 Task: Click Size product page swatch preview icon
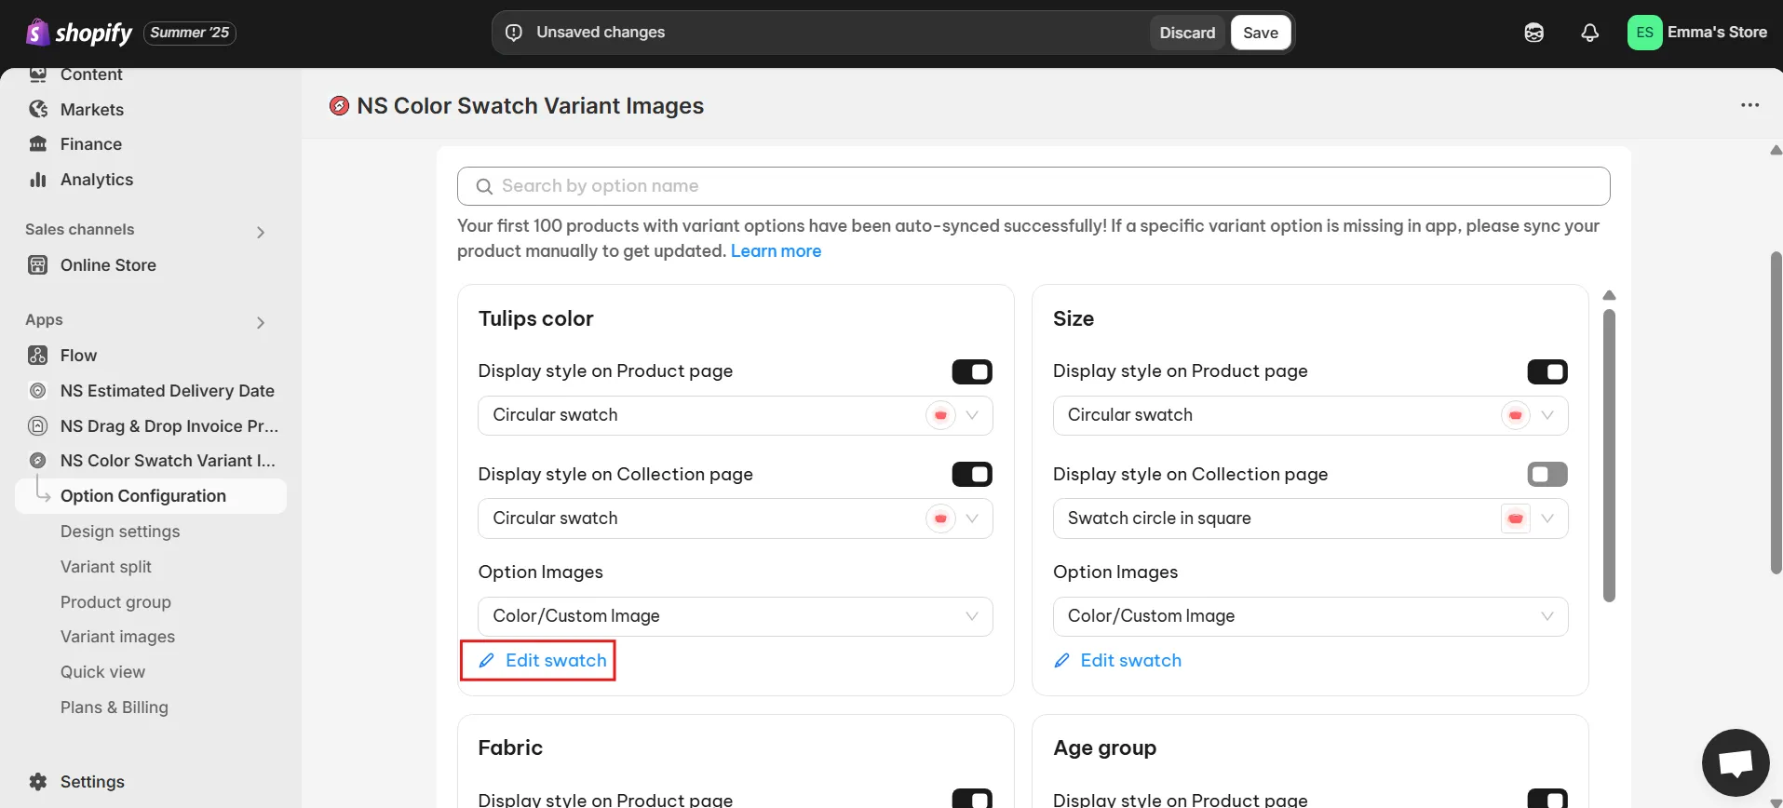[1516, 415]
